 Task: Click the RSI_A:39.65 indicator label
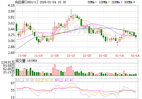(25, 80)
